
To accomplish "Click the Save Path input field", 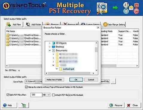I will tap(67, 82).
